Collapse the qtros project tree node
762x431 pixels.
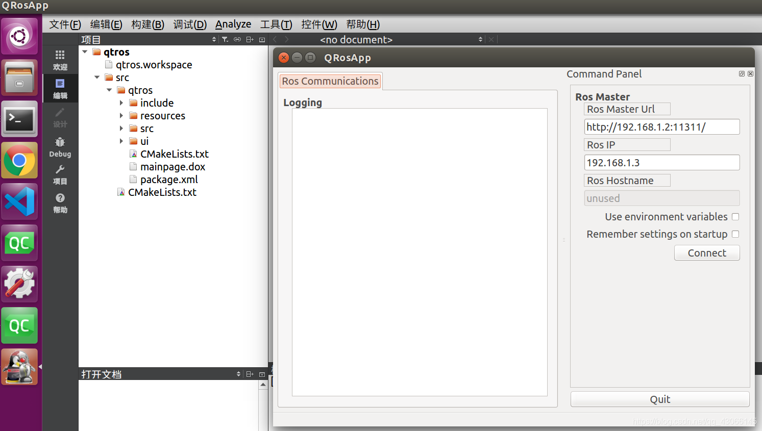click(x=85, y=52)
